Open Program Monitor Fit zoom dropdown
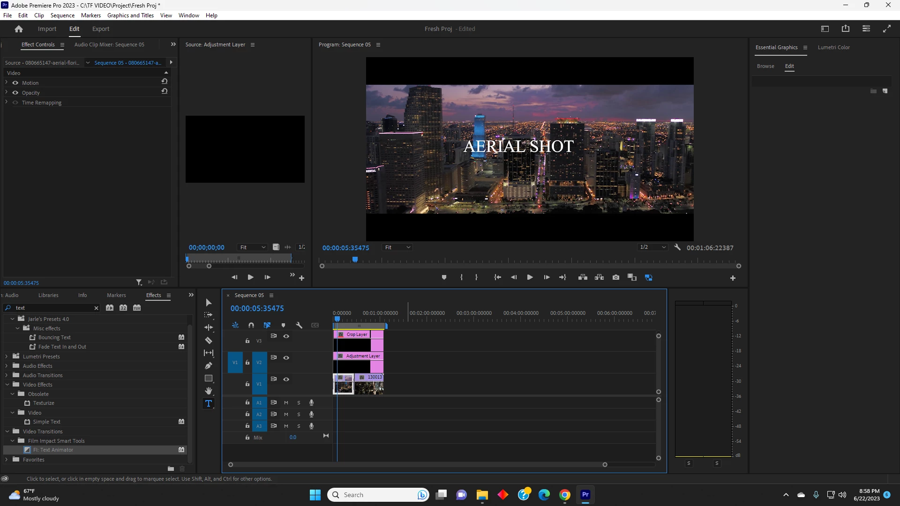The width and height of the screenshot is (900, 506). click(397, 247)
